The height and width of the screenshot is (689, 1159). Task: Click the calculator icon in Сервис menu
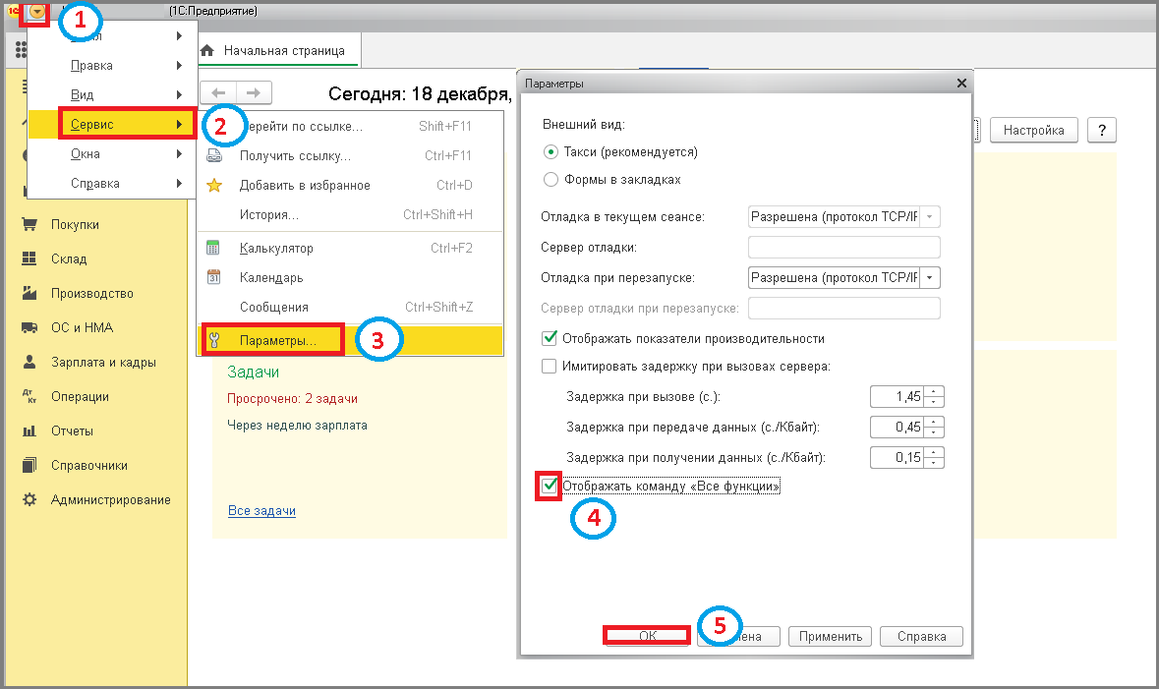[213, 248]
